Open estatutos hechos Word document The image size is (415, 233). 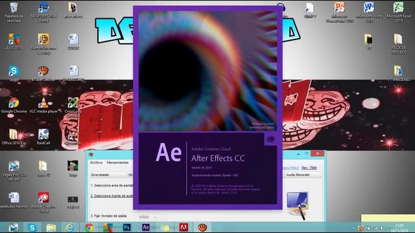14,200
